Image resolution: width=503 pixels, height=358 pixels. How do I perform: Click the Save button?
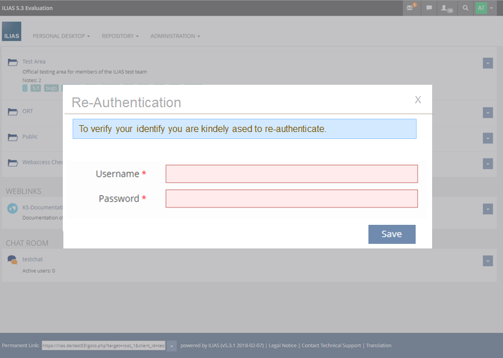[392, 234]
